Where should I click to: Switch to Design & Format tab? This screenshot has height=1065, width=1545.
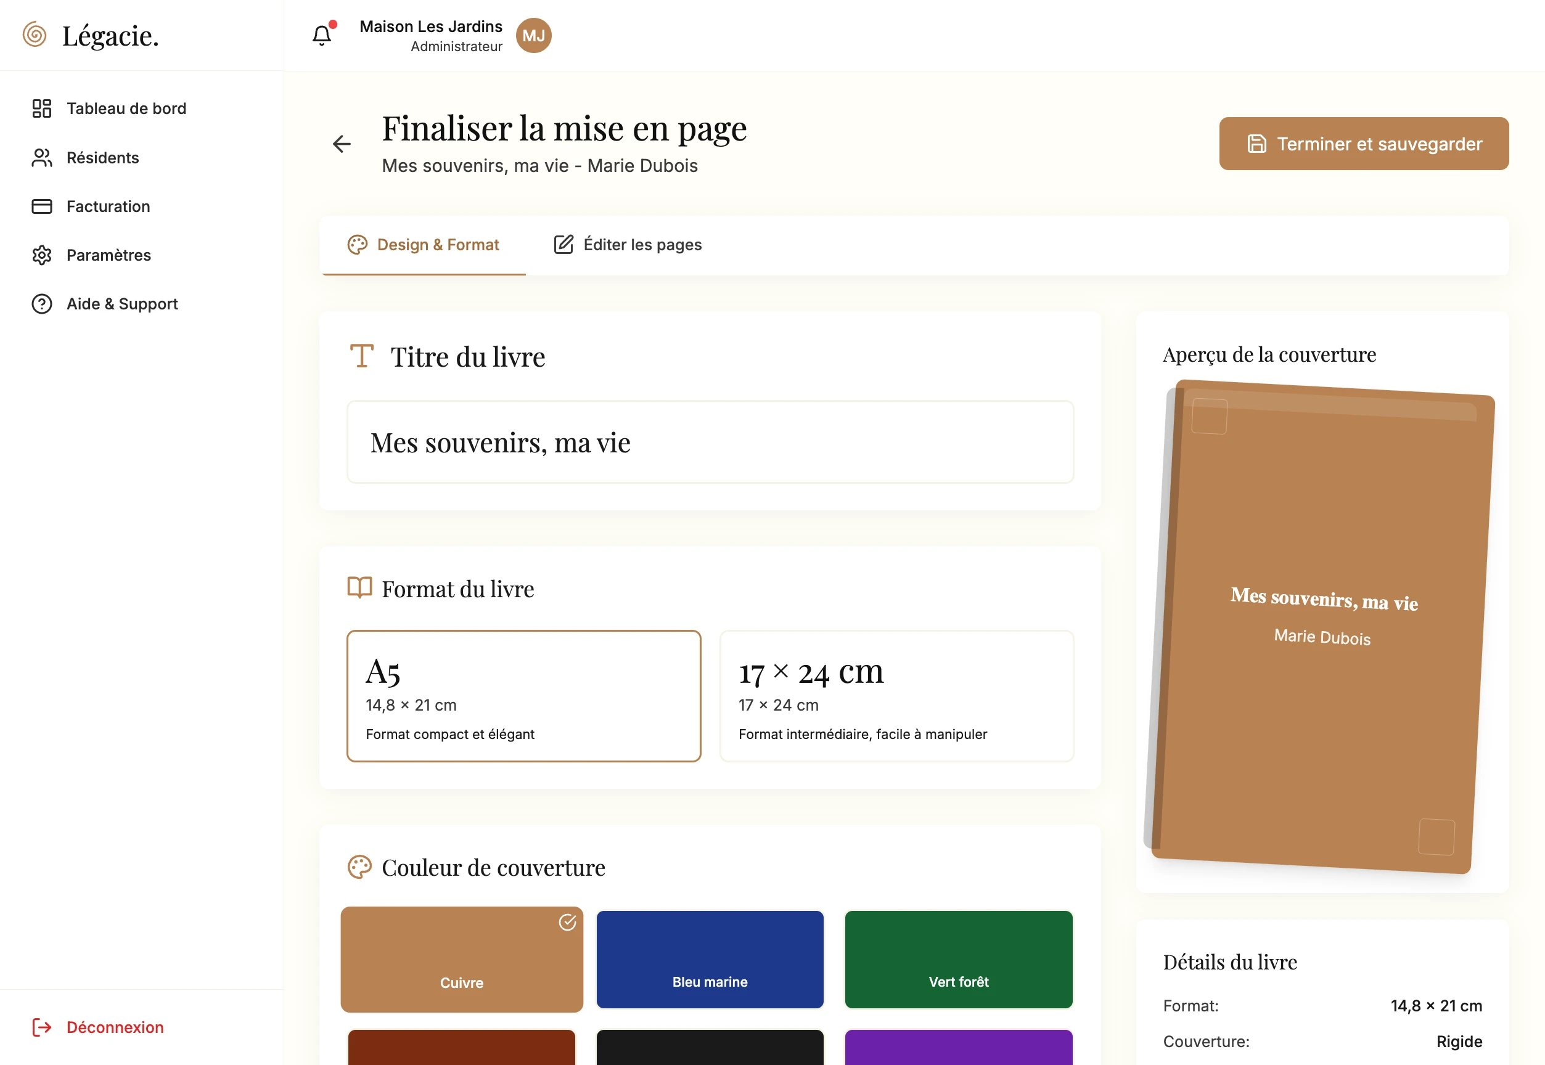[424, 245]
